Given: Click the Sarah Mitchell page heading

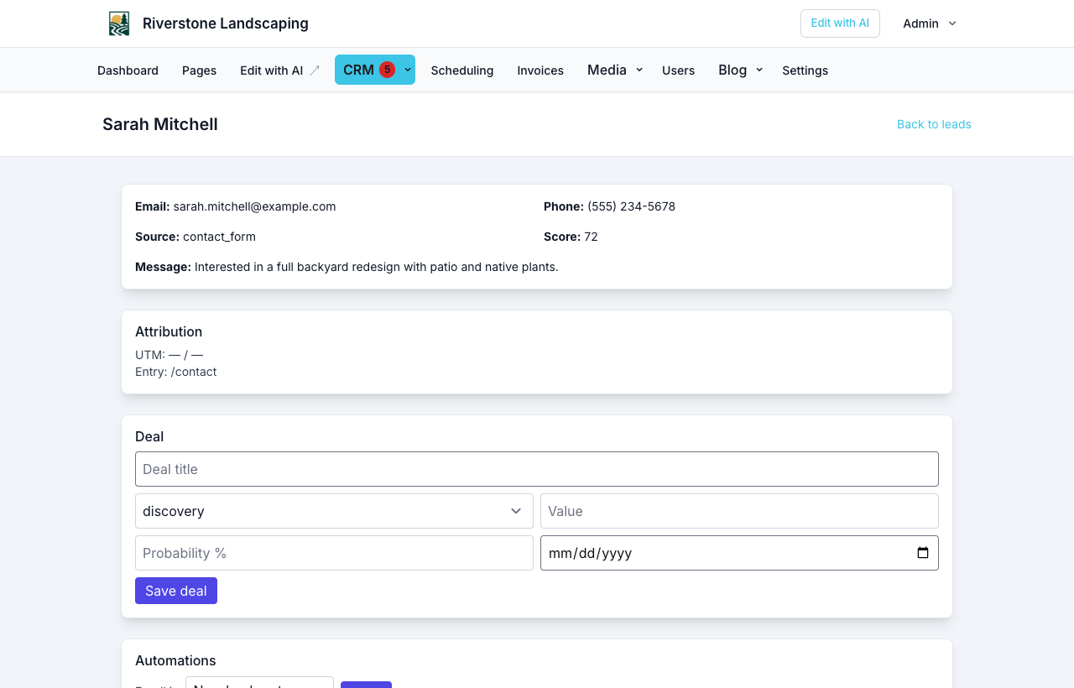Looking at the screenshot, I should (x=160, y=124).
